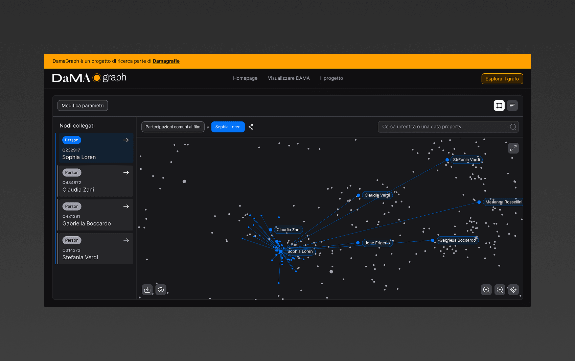
Task: Switch to graph view icon
Action: point(499,105)
